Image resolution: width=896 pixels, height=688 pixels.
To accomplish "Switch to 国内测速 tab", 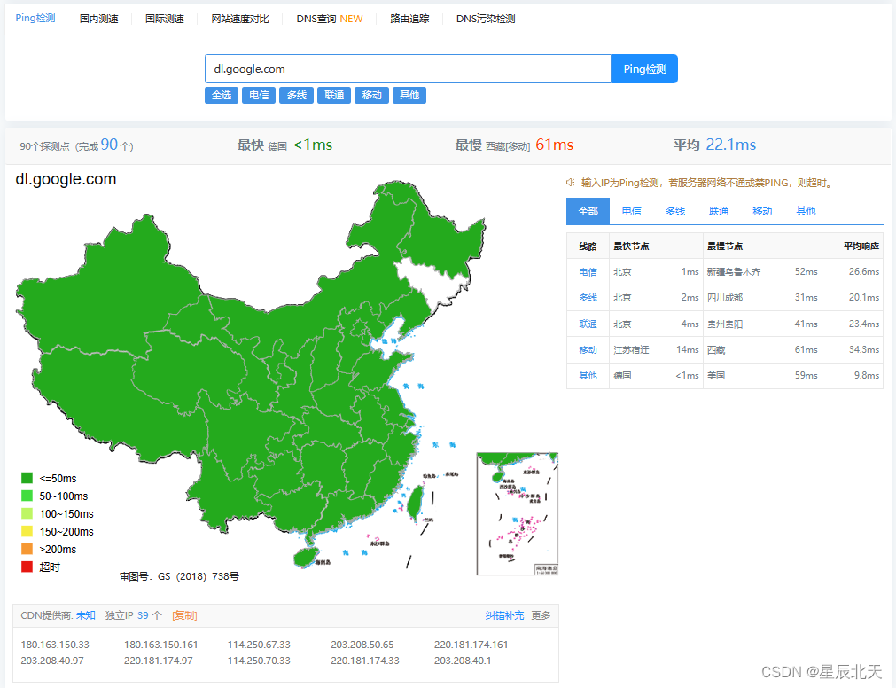I will pos(99,19).
